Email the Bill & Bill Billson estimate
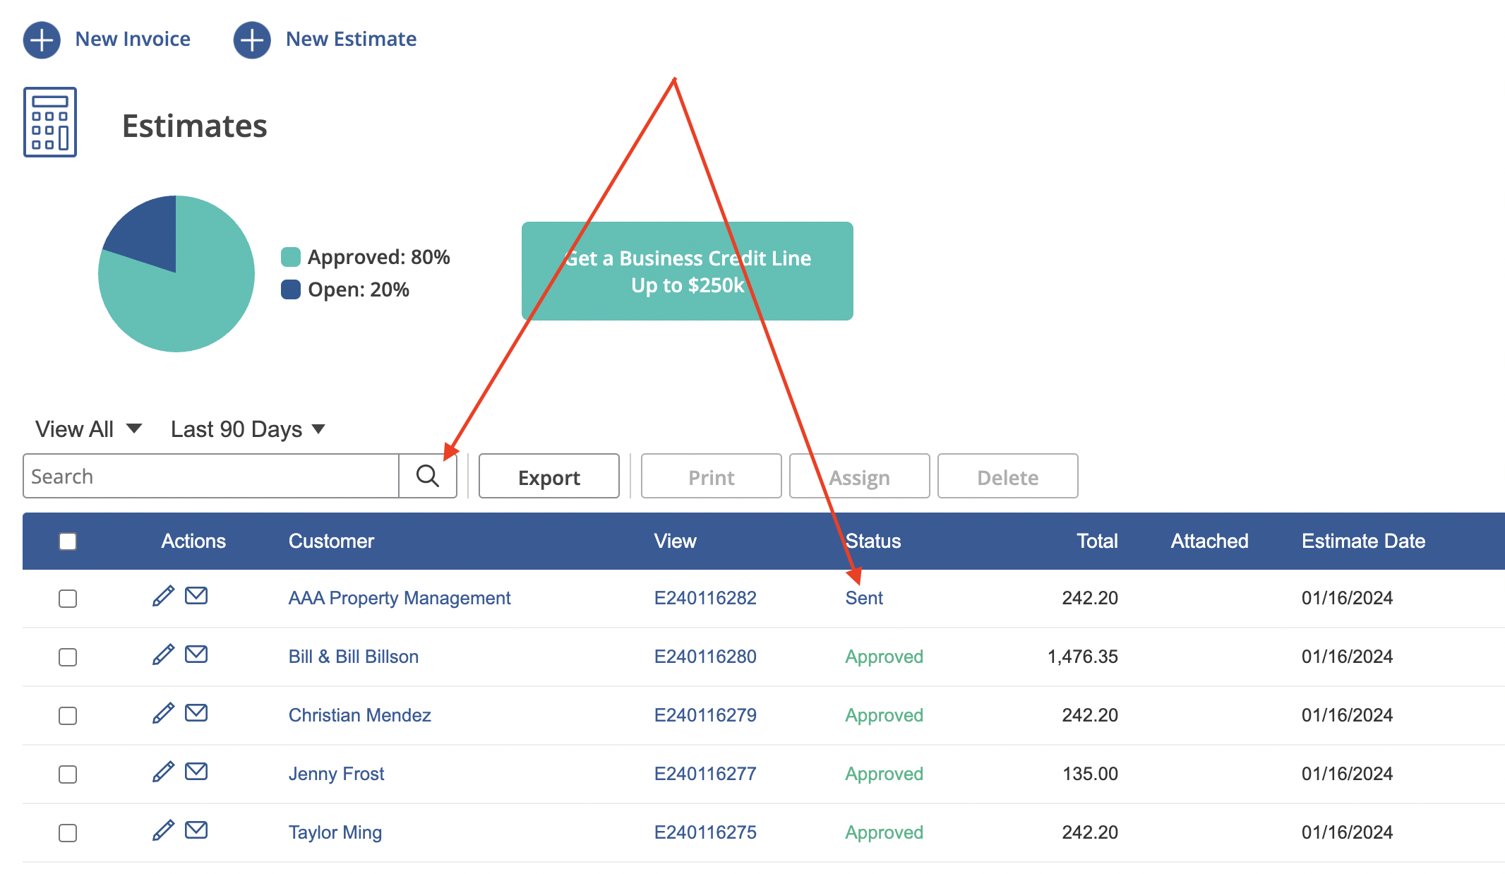The image size is (1505, 874). click(x=196, y=654)
